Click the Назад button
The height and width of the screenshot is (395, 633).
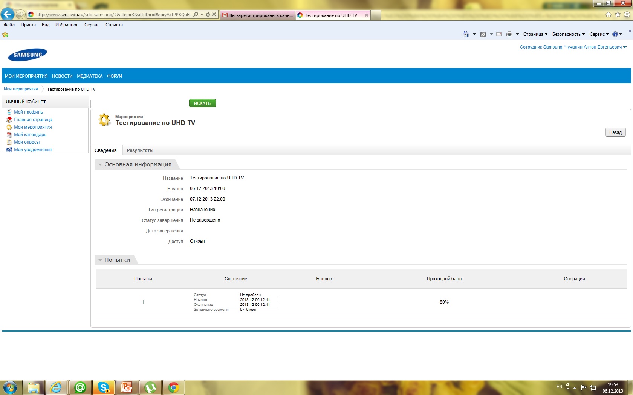tap(616, 132)
